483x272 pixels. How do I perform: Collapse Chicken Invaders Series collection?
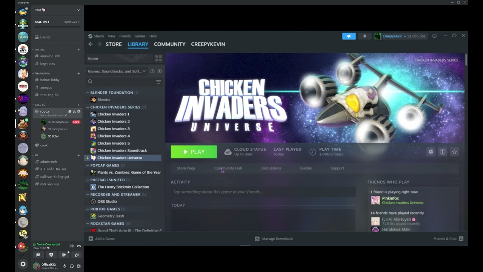click(x=88, y=107)
